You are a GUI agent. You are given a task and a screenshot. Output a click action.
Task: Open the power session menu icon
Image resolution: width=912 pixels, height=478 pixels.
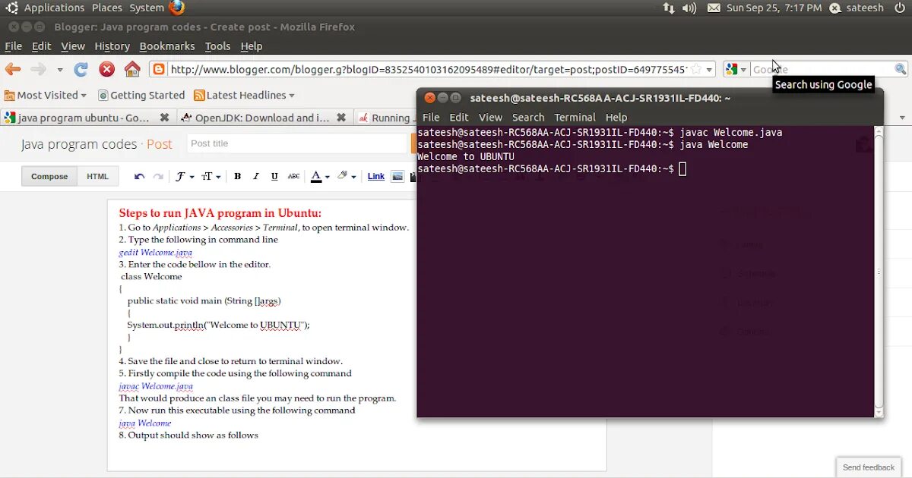[x=900, y=8]
